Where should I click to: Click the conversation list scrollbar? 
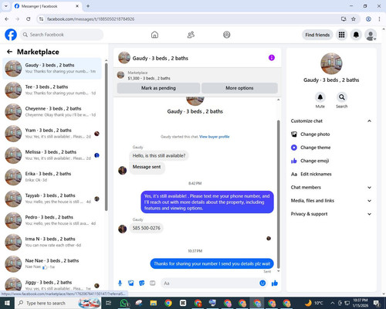[x=106, y=137]
